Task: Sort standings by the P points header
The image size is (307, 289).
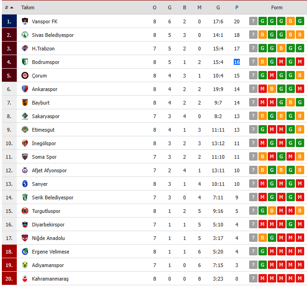Action: click(x=237, y=8)
